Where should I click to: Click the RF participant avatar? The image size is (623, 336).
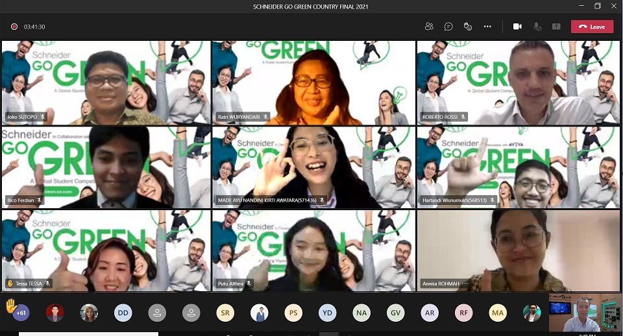pyautogui.click(x=463, y=313)
